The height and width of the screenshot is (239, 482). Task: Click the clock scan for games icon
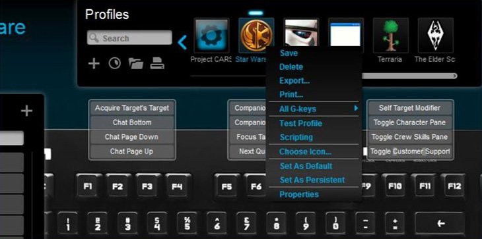pyautogui.click(x=114, y=64)
